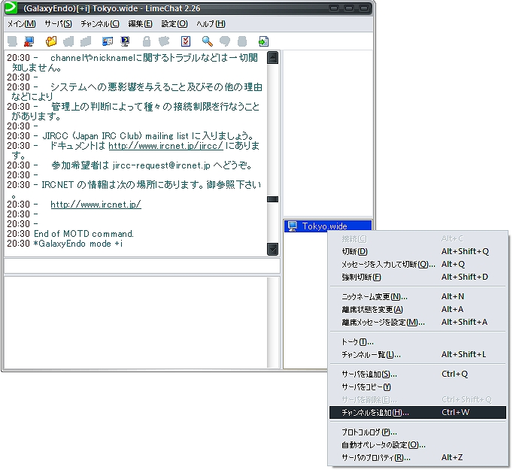The image size is (516, 476).
Task: Click the disconnect server toolbar icon
Action: (x=29, y=41)
